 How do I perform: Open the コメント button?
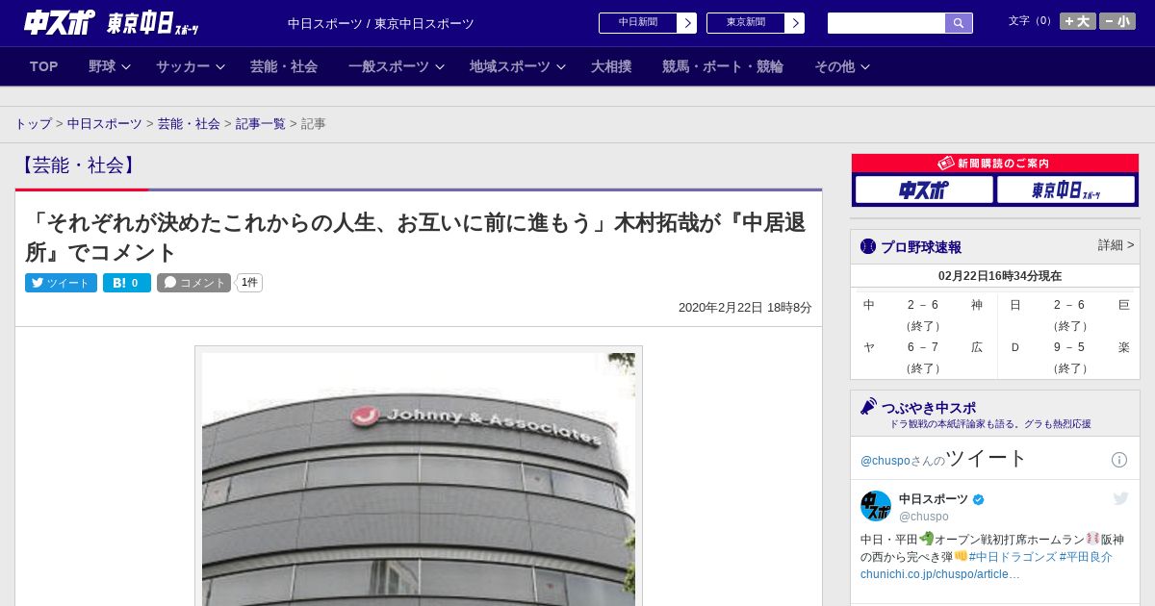pyautogui.click(x=193, y=283)
